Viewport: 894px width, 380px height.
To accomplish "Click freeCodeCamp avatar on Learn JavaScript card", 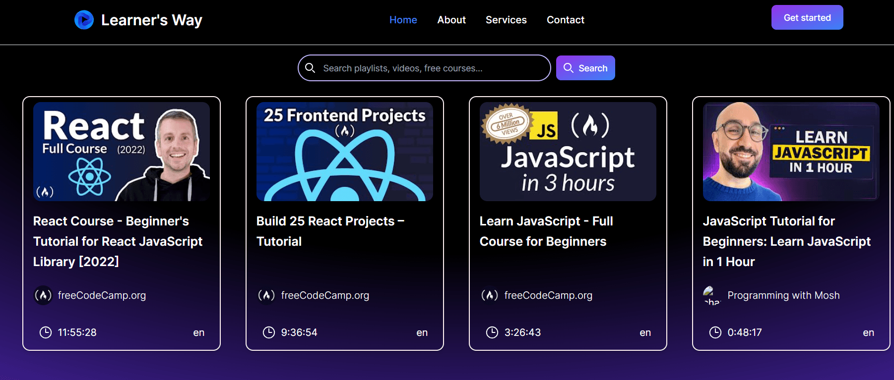I will click(x=490, y=295).
